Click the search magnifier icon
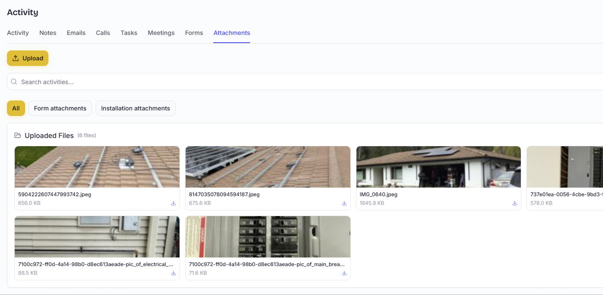Screen dimensions: 603x295 [x=14, y=82]
